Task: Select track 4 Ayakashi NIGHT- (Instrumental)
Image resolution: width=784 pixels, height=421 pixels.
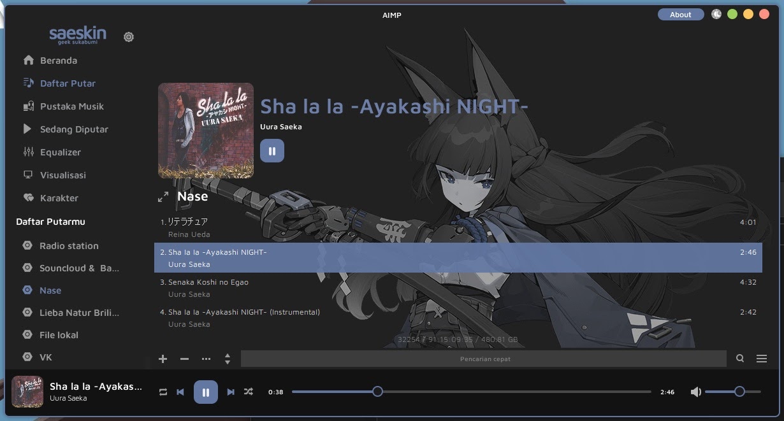Action: 458,318
